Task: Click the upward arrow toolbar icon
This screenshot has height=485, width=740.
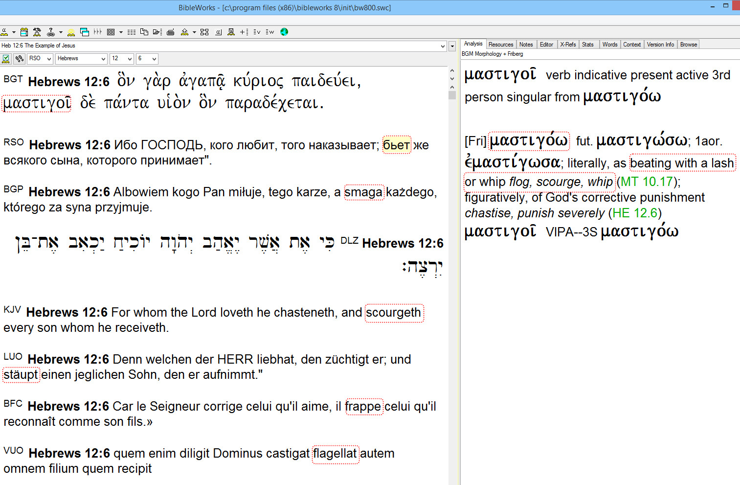Action: [x=184, y=32]
